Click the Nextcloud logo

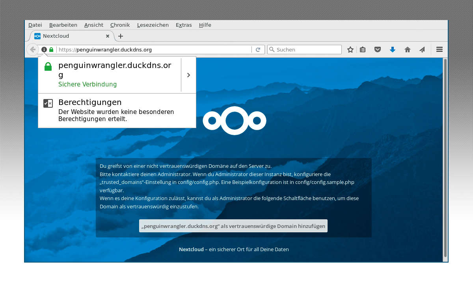[x=235, y=121]
